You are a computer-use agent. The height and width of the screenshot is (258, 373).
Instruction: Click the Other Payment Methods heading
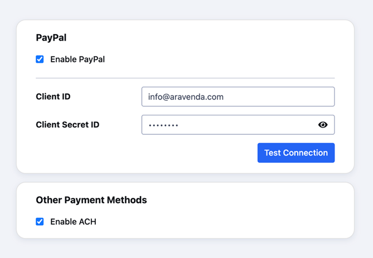[91, 200]
